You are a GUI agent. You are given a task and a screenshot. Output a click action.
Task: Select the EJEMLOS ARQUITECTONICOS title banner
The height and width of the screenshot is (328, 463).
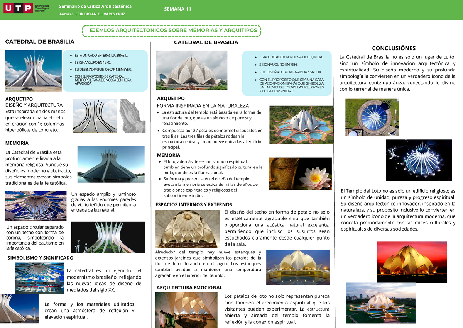(171, 30)
